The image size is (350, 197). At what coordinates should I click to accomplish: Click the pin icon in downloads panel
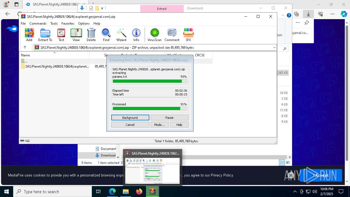(x=307, y=23)
